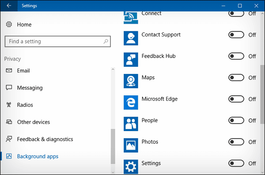Click the Privacy section heading

[x=12, y=59]
